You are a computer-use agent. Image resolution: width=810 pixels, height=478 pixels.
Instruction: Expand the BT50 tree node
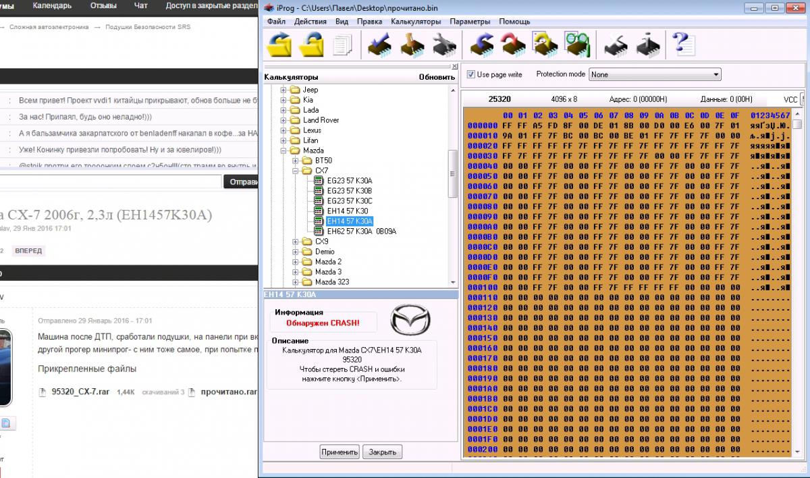click(296, 161)
